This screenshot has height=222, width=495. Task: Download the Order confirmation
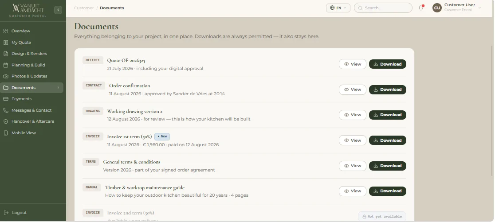click(x=387, y=90)
